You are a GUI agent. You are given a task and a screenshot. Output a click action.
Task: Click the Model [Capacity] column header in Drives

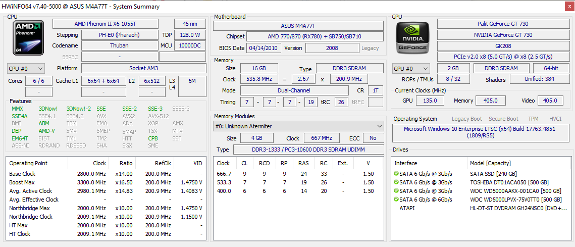490,163
